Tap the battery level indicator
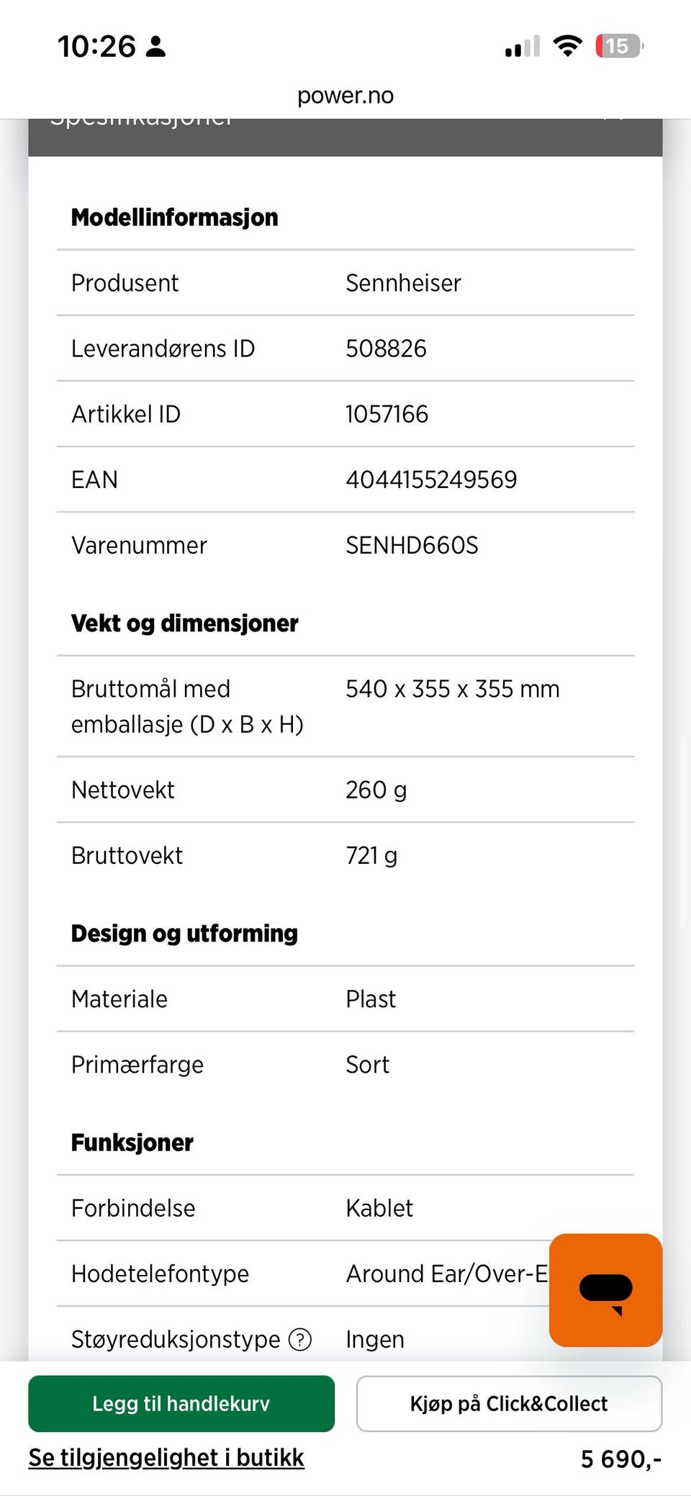Image resolution: width=691 pixels, height=1496 pixels. pyautogui.click(x=618, y=47)
